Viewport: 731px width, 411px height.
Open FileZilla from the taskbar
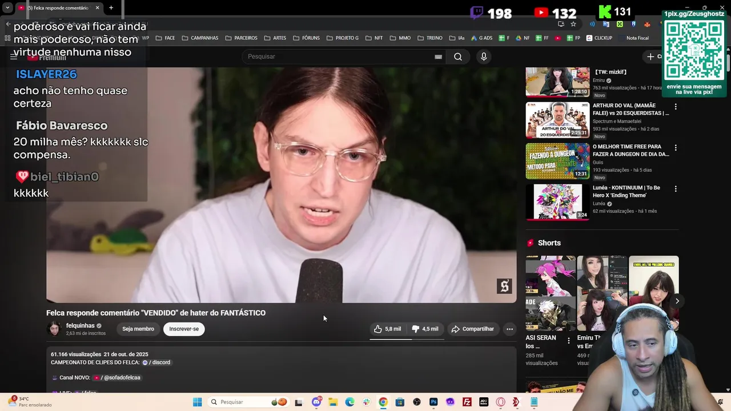click(x=467, y=402)
